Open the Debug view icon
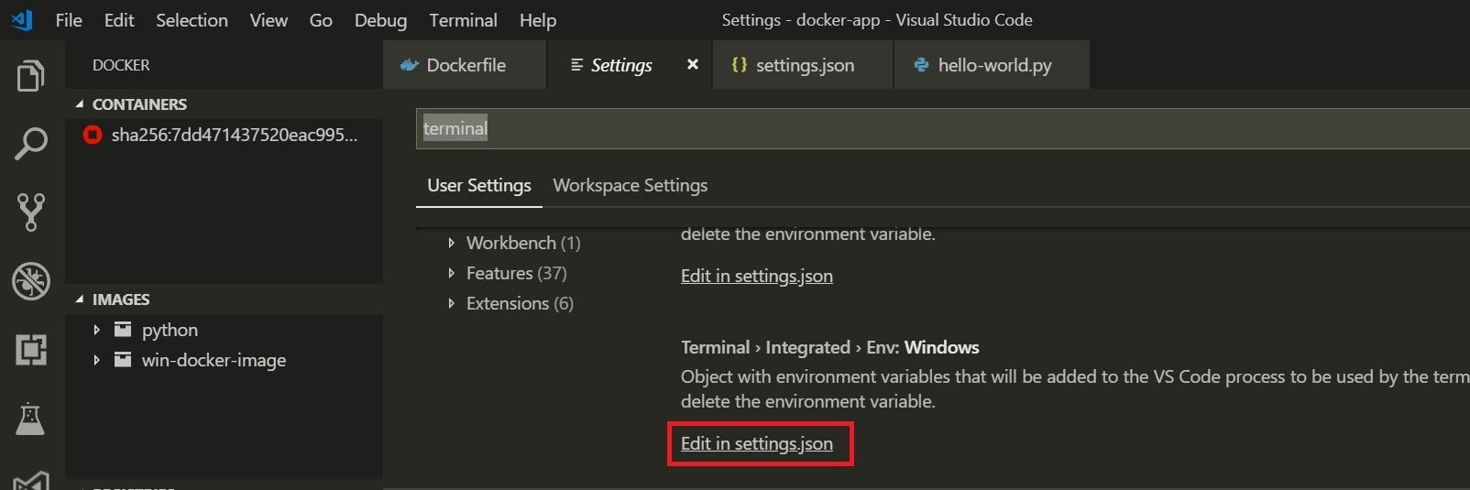The height and width of the screenshot is (490, 1470). pos(30,281)
